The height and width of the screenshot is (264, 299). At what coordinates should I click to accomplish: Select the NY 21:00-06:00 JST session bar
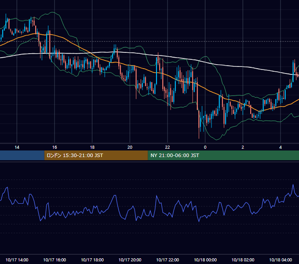pos(223,155)
